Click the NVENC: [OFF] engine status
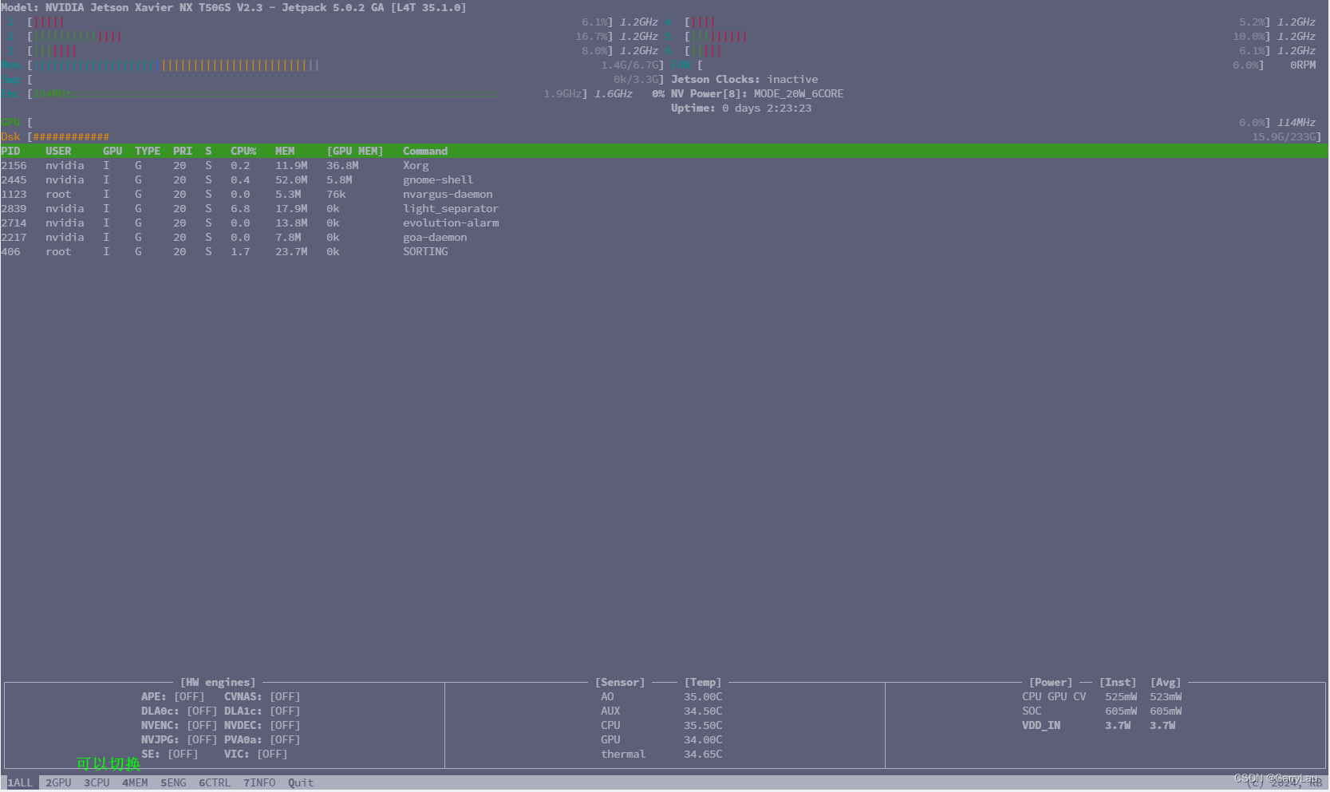 pos(180,725)
